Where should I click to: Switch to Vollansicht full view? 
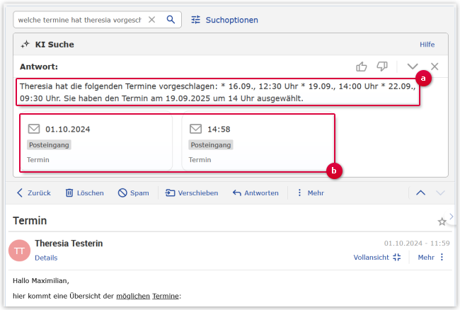pyautogui.click(x=377, y=257)
